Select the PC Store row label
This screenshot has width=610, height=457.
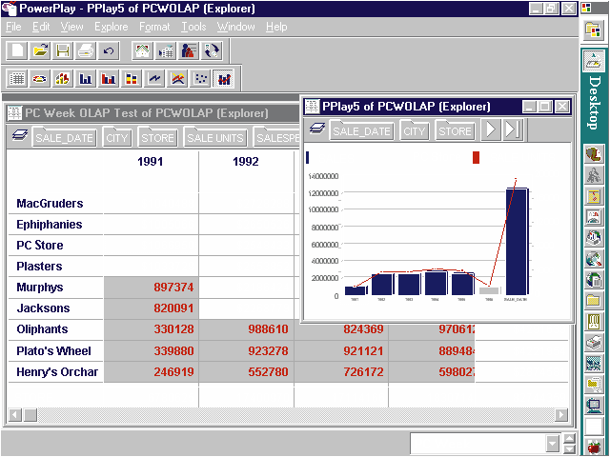(x=40, y=246)
